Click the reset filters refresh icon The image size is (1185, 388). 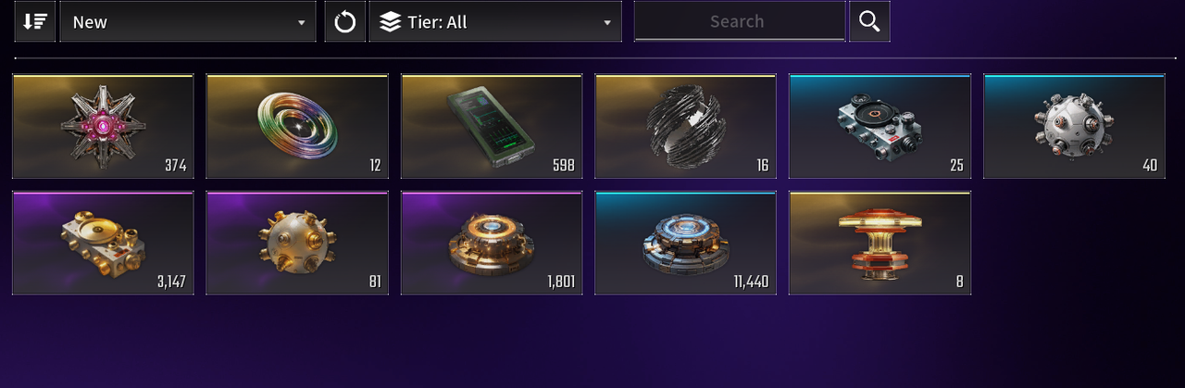344,21
